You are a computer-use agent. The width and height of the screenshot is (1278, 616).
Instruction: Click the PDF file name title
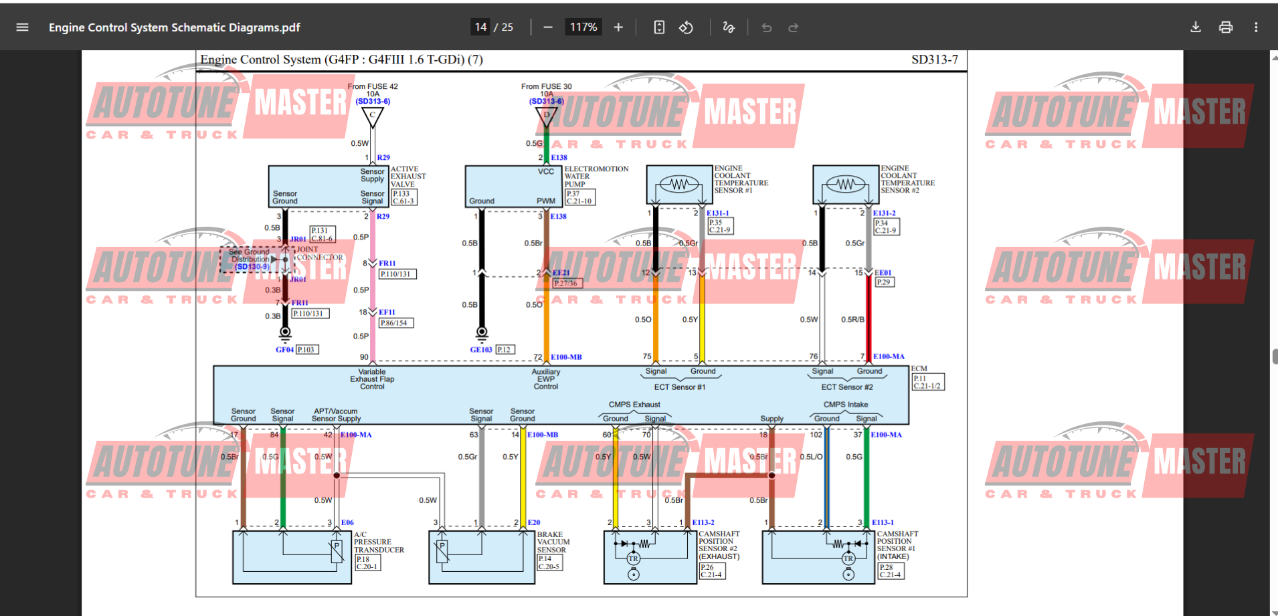174,27
